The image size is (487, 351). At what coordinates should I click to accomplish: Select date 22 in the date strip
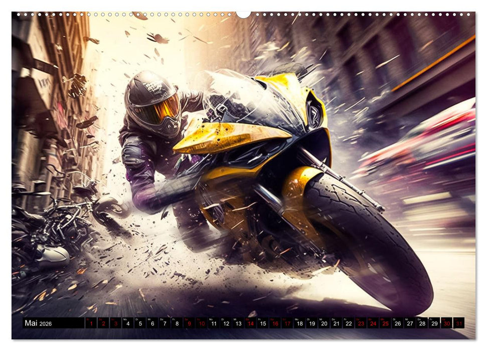click(349, 323)
